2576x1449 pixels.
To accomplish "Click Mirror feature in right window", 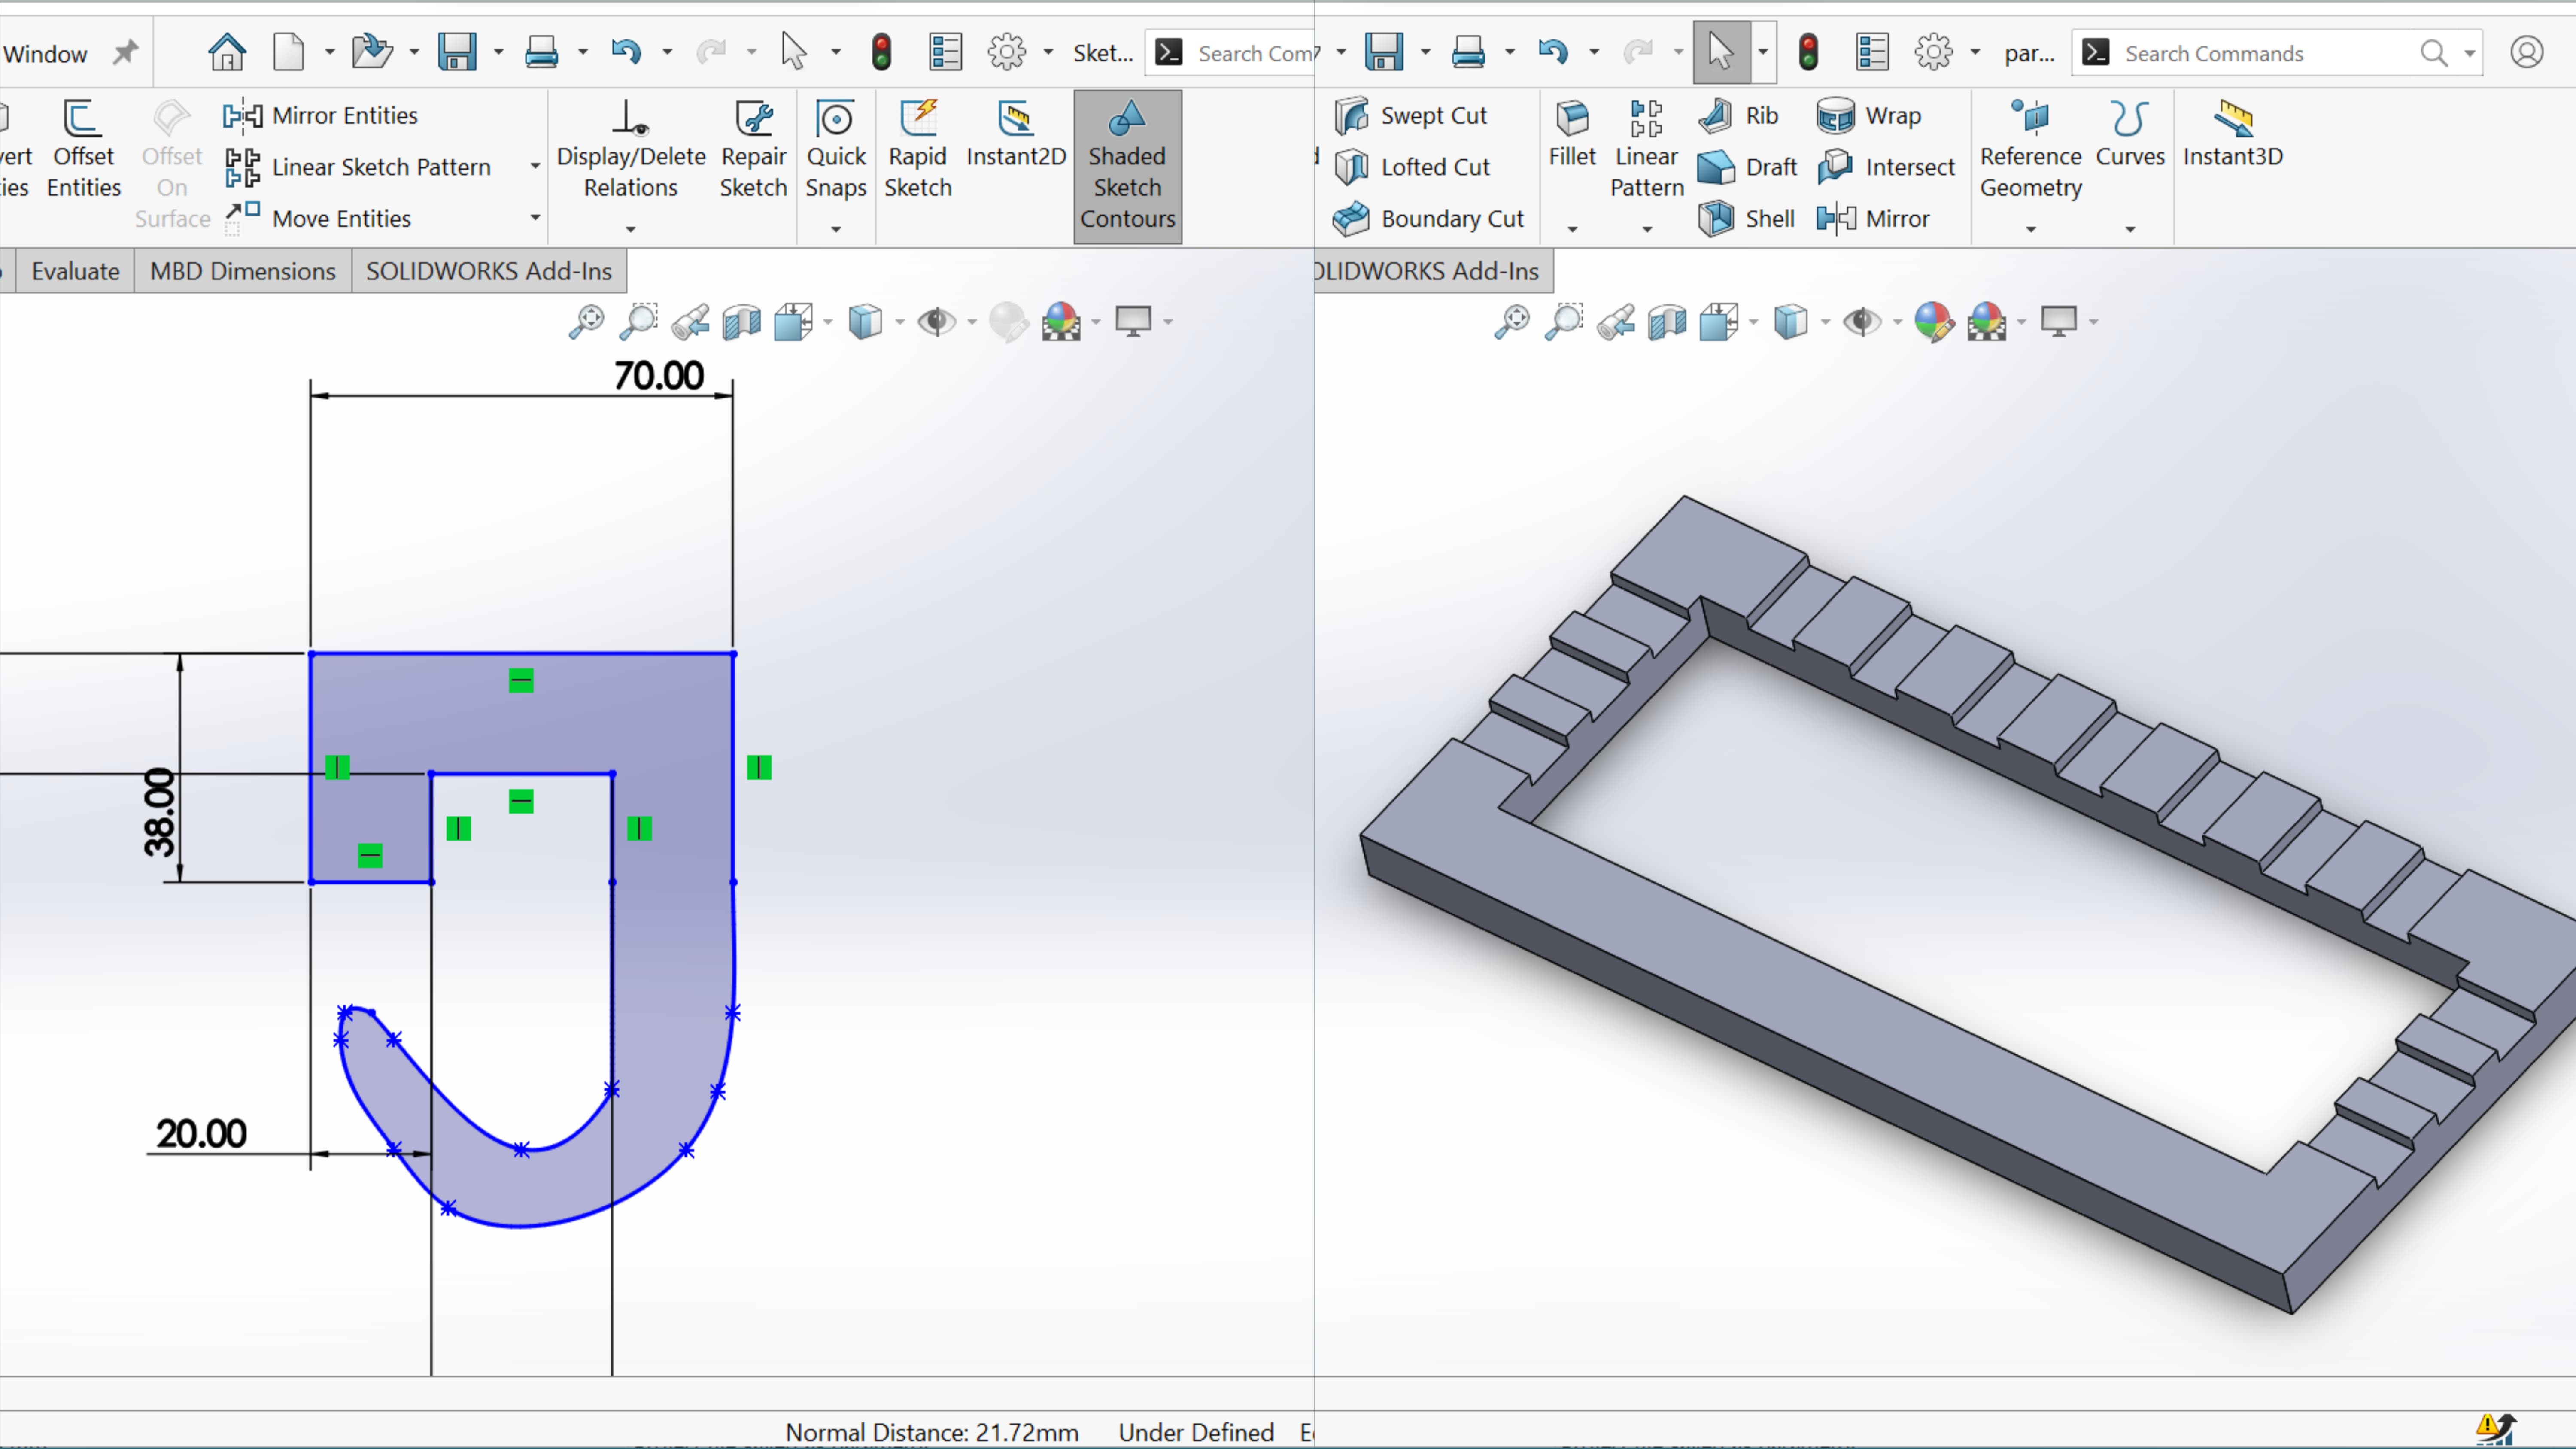I will [x=1873, y=218].
